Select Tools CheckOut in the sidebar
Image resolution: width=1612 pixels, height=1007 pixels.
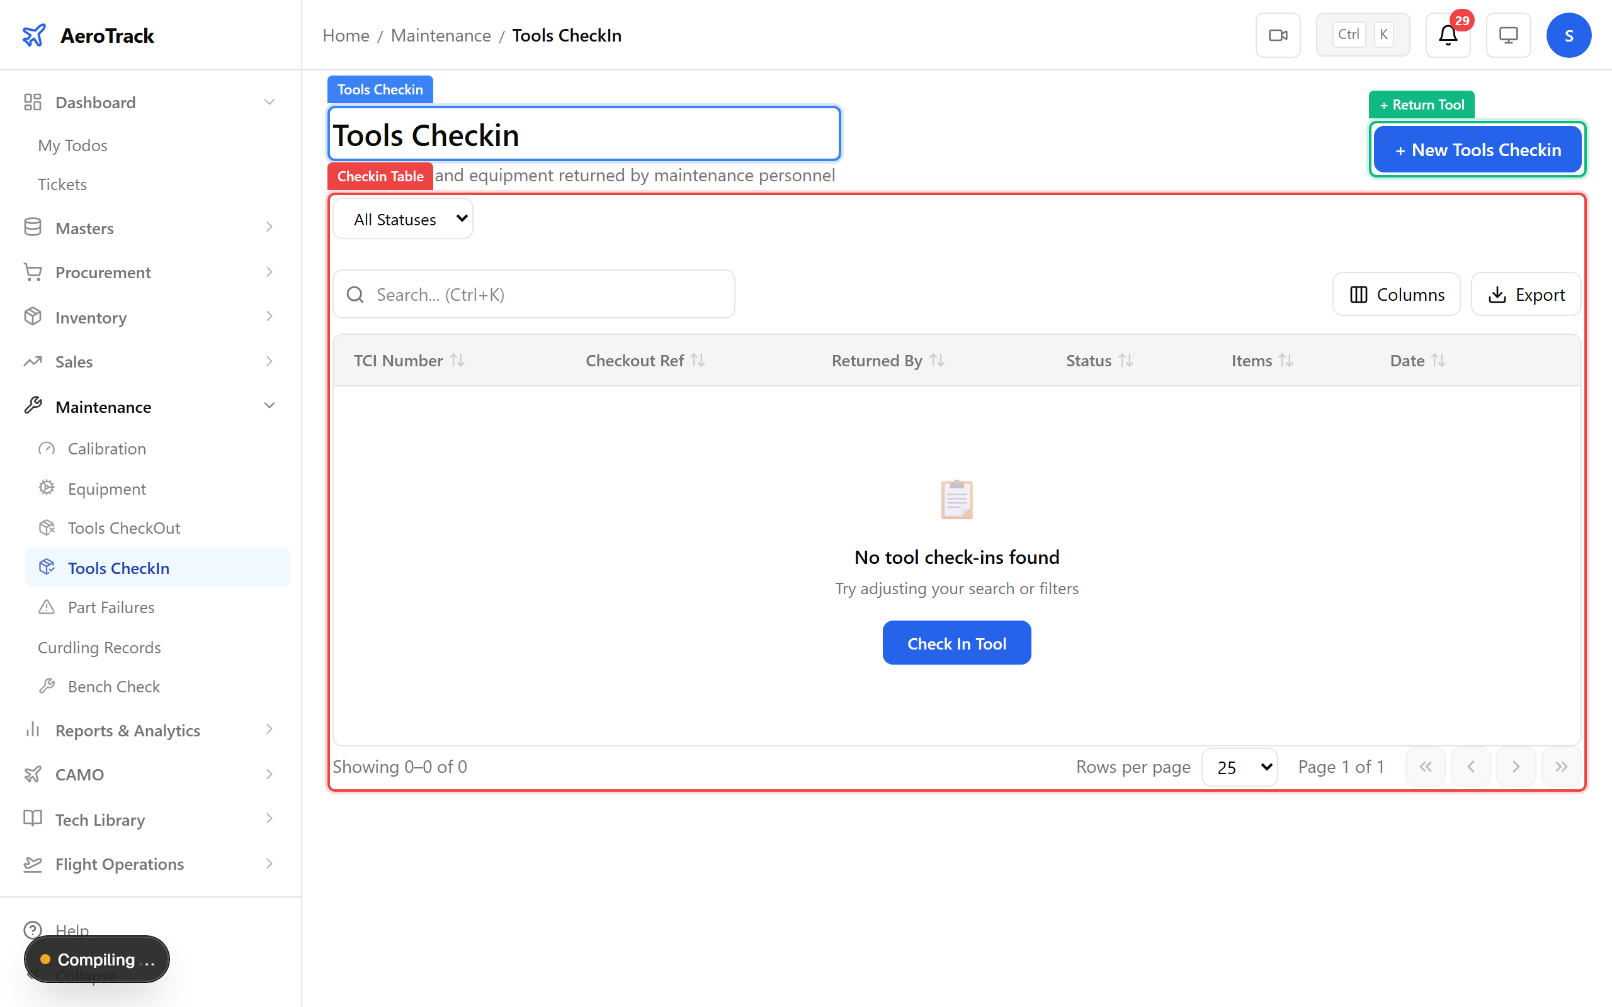(124, 527)
